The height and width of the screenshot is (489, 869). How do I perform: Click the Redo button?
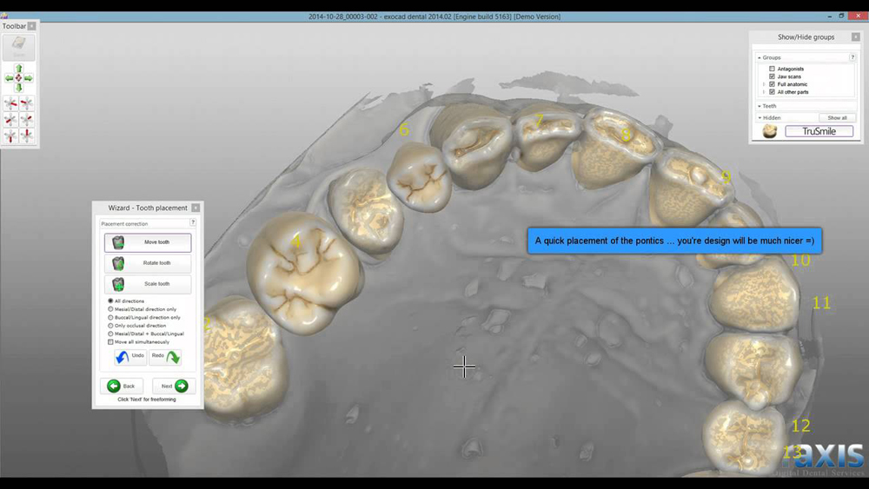click(x=165, y=357)
